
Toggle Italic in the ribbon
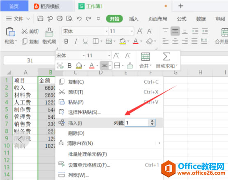[76, 41]
